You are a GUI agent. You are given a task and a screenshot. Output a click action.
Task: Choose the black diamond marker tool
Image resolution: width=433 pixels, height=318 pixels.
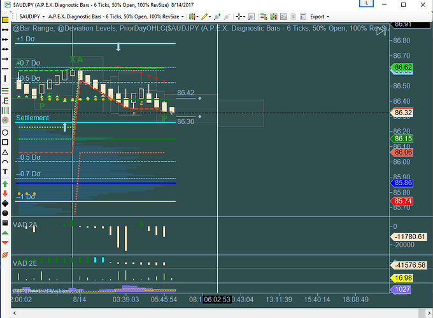tap(5, 203)
